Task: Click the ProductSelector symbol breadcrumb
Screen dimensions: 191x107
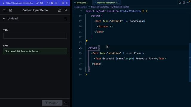Action: pyautogui.click(x=121, y=7)
